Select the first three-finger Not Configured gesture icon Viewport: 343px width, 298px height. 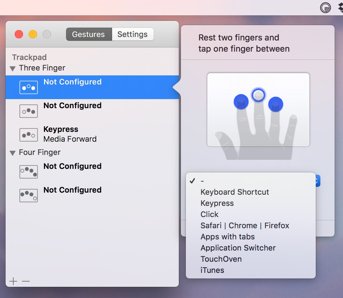(28, 87)
